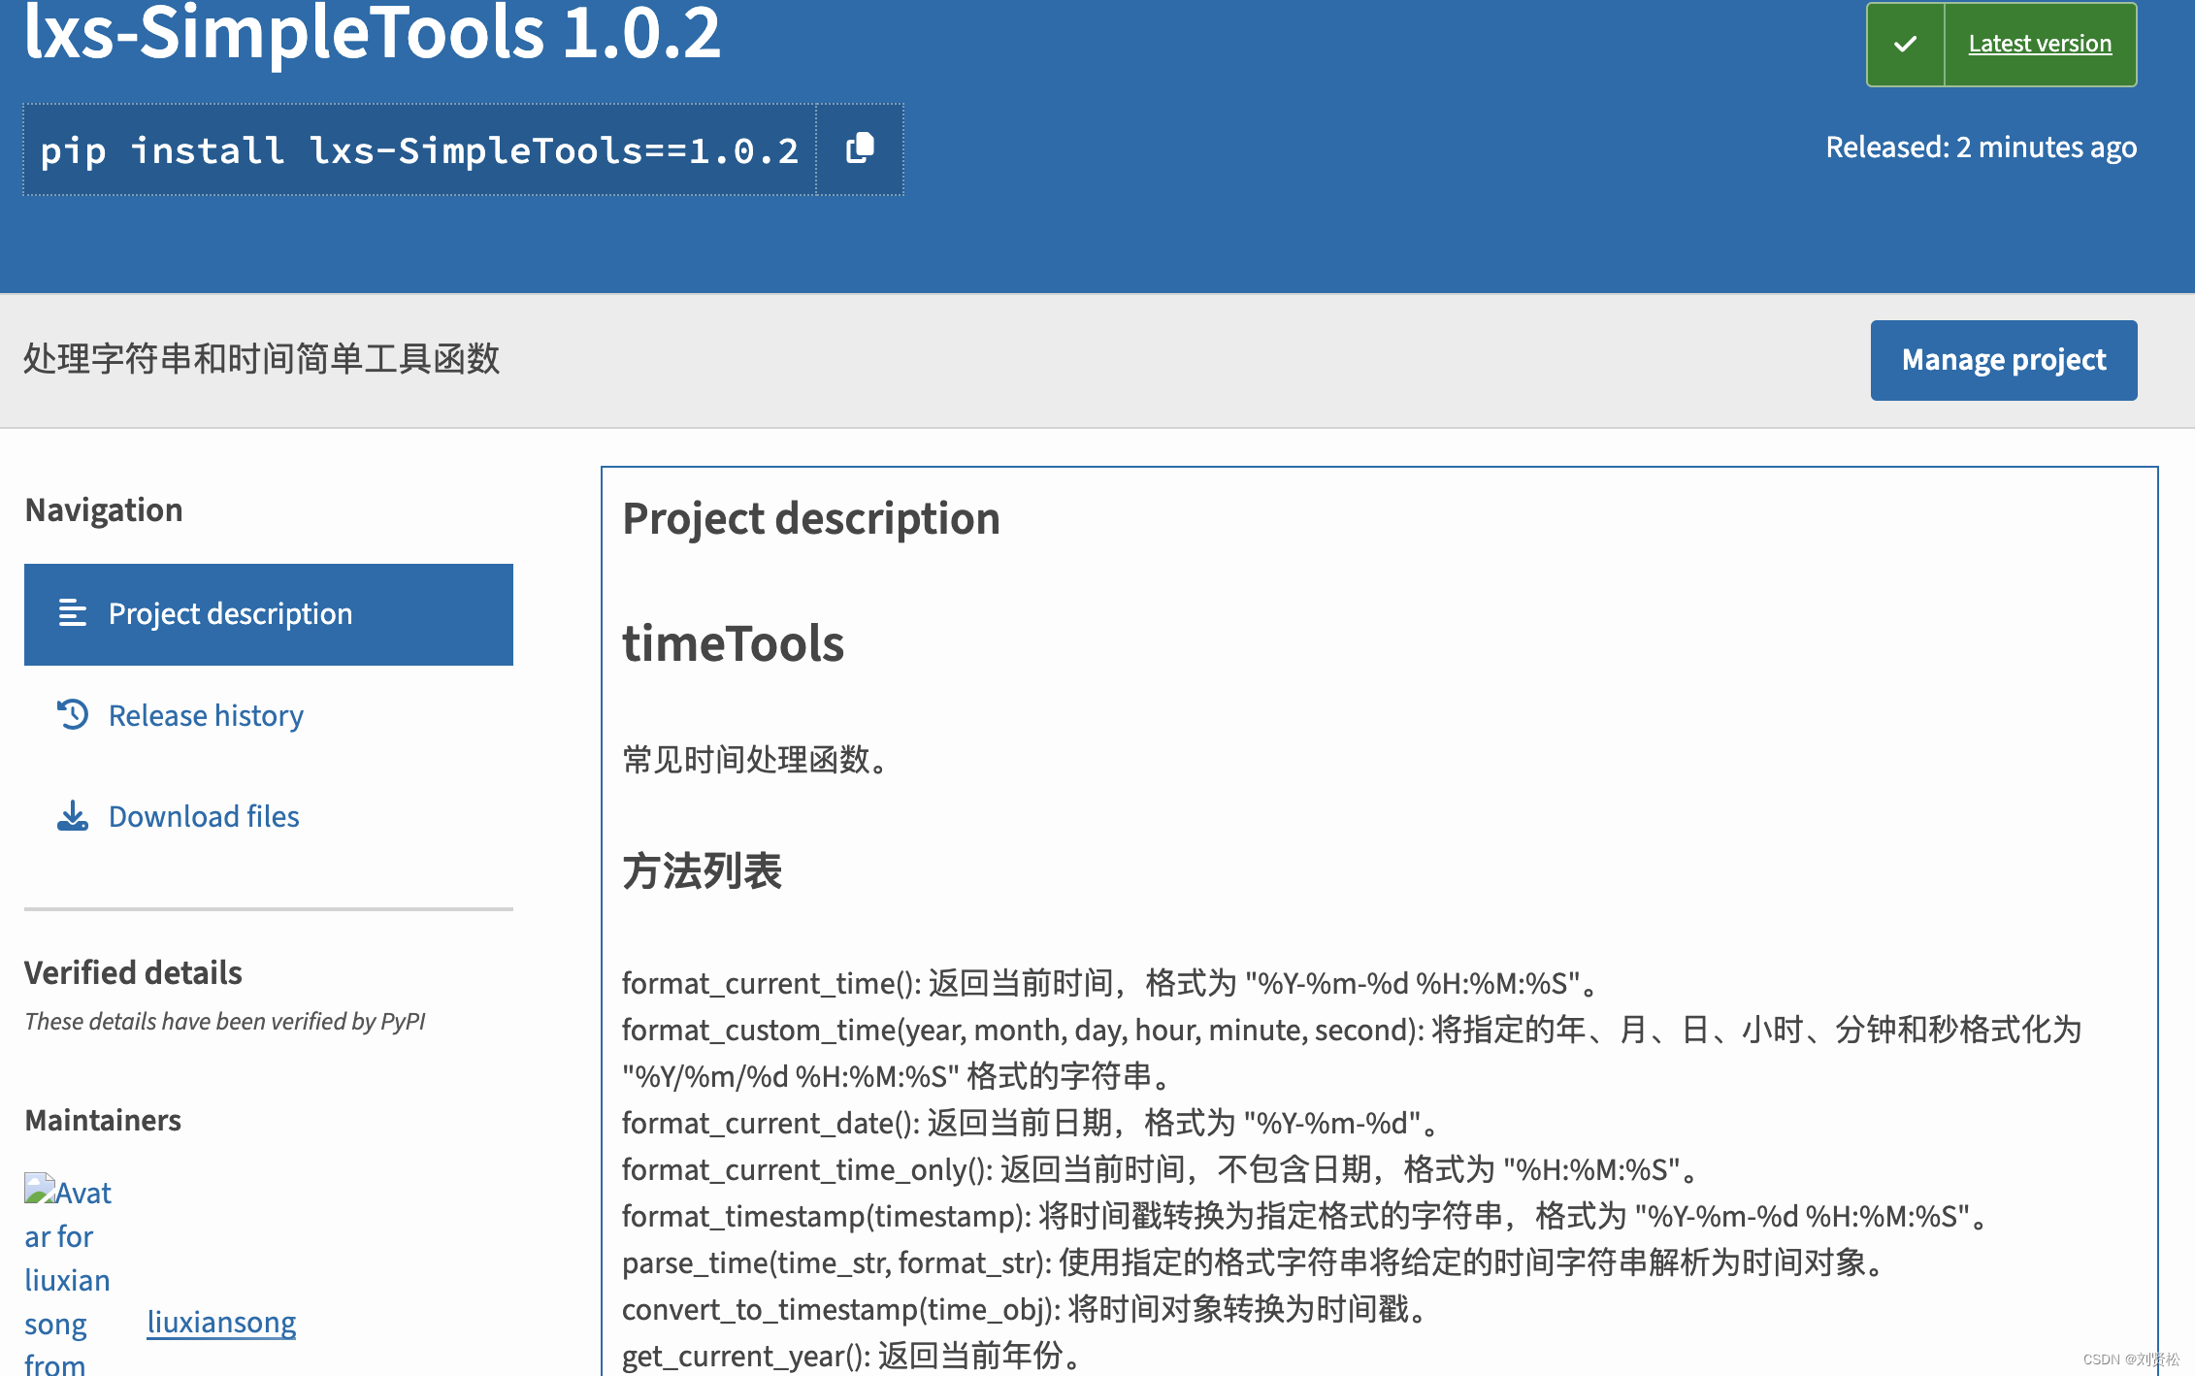
Task: Click the These details have been verified by PyPI note
Action: (225, 1021)
